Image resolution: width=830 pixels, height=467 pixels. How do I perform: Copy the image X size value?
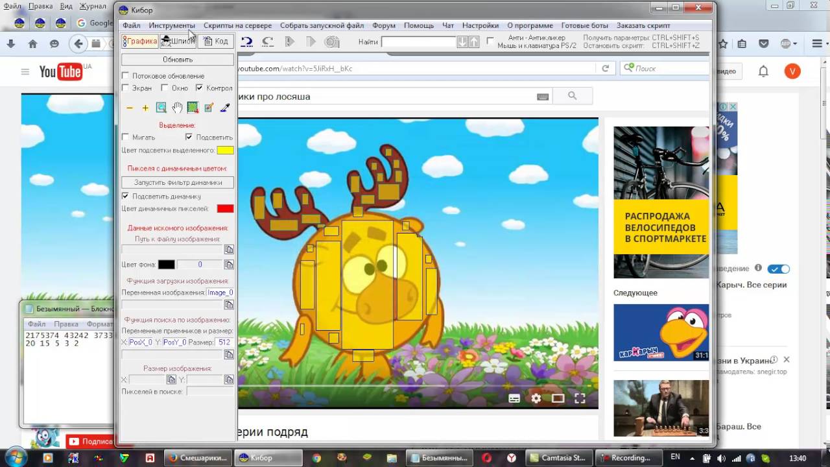(x=171, y=379)
